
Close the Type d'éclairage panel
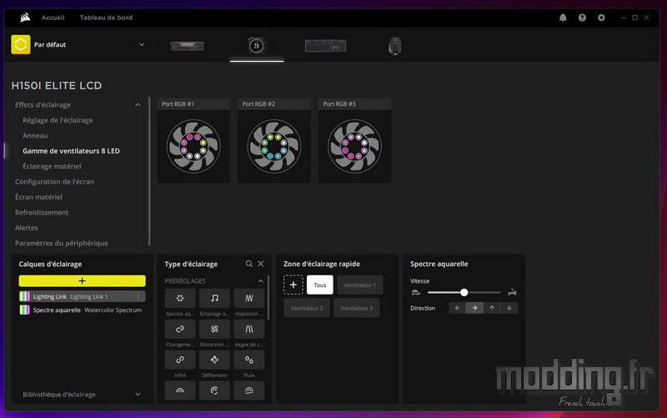coord(261,264)
